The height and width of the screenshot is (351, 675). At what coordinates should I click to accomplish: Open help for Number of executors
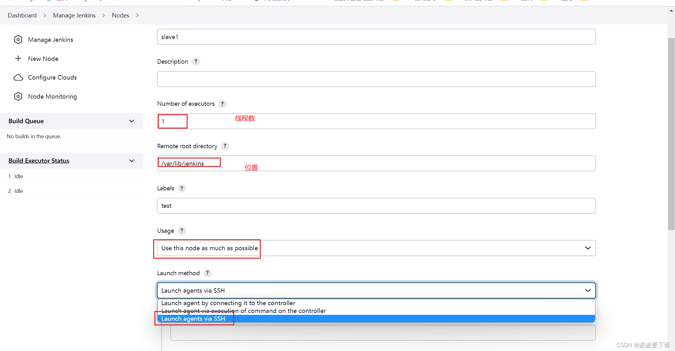pos(222,104)
